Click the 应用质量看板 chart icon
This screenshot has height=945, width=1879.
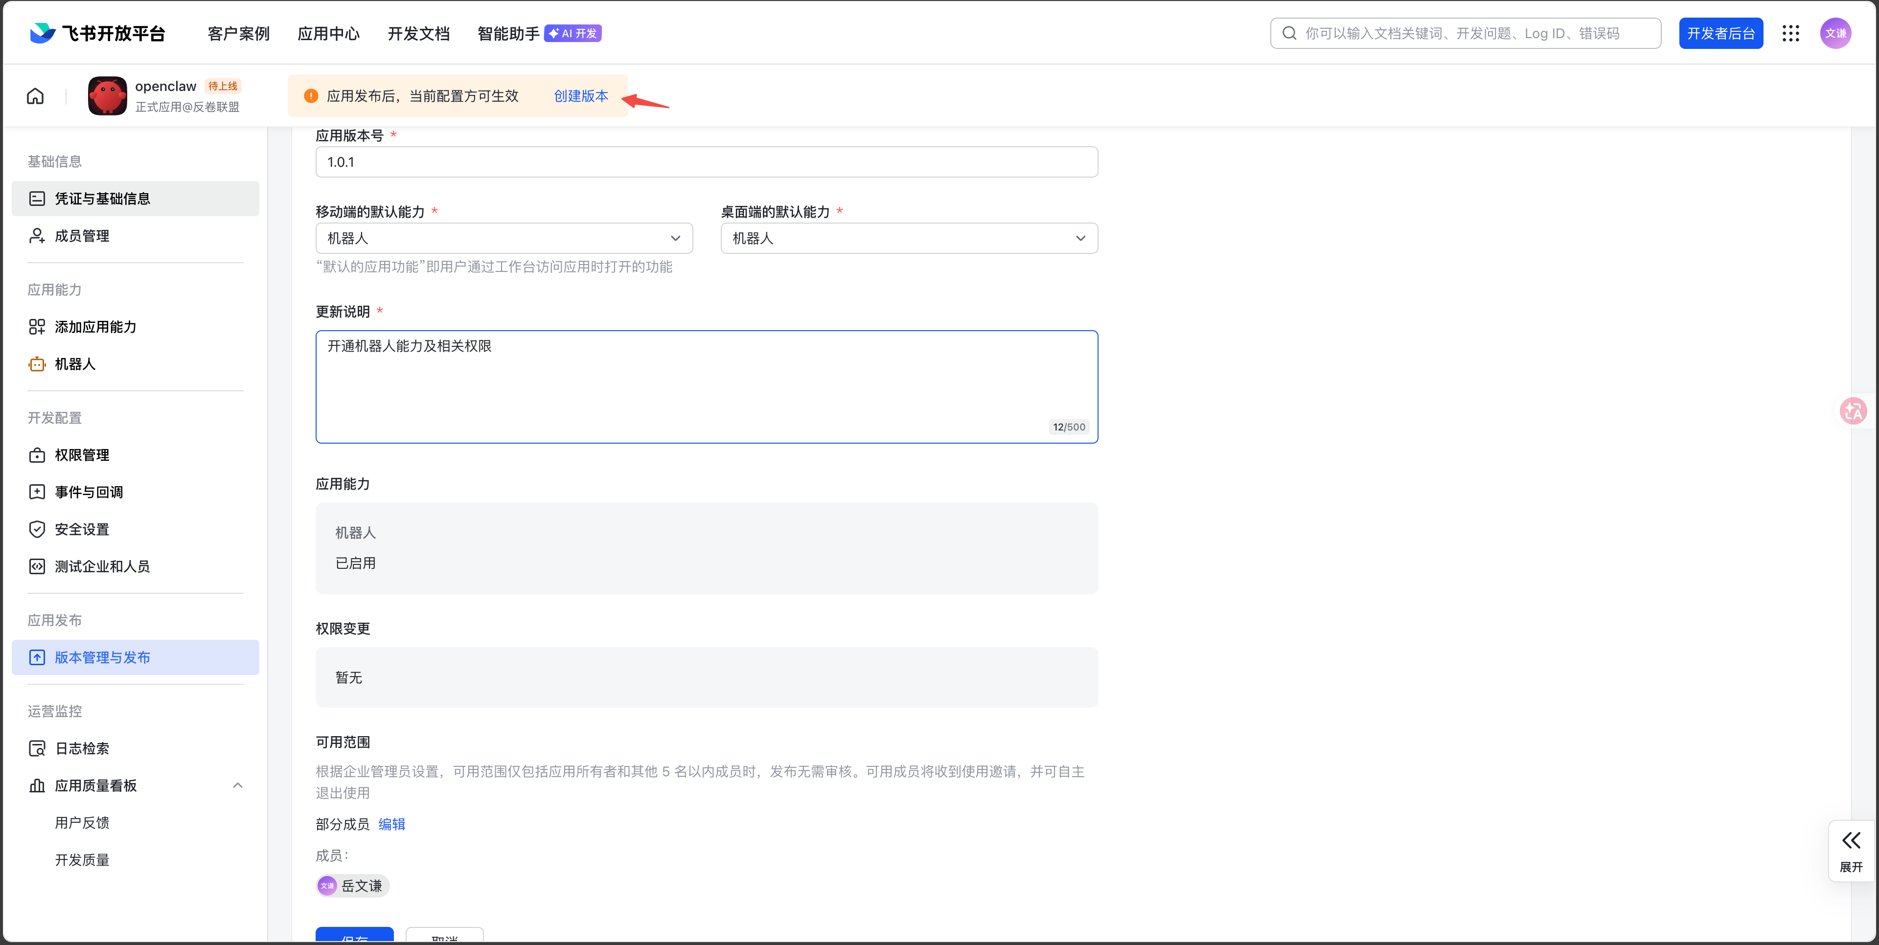pos(37,786)
